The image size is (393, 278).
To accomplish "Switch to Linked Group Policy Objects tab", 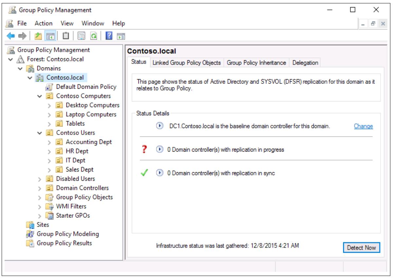I will (187, 63).
